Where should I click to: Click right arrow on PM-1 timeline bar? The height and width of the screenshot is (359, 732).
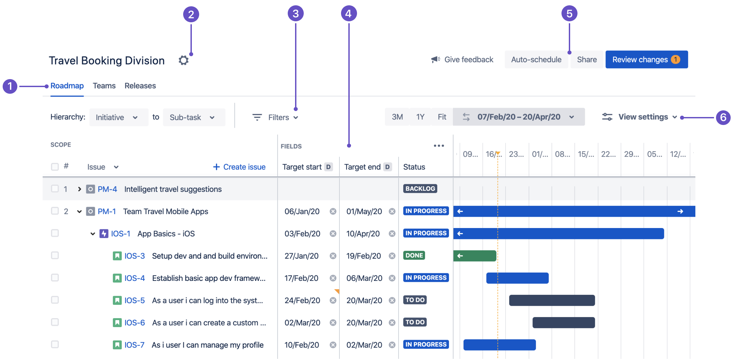[x=680, y=211]
